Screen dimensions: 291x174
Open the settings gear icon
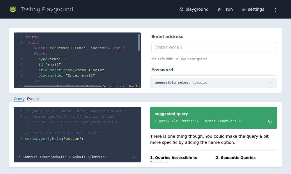[244, 9]
